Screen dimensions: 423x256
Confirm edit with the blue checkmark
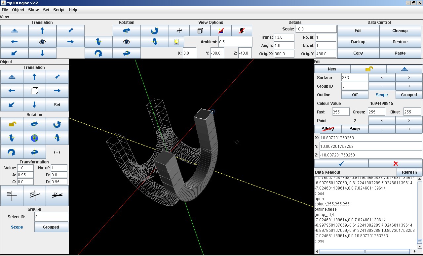(341, 163)
